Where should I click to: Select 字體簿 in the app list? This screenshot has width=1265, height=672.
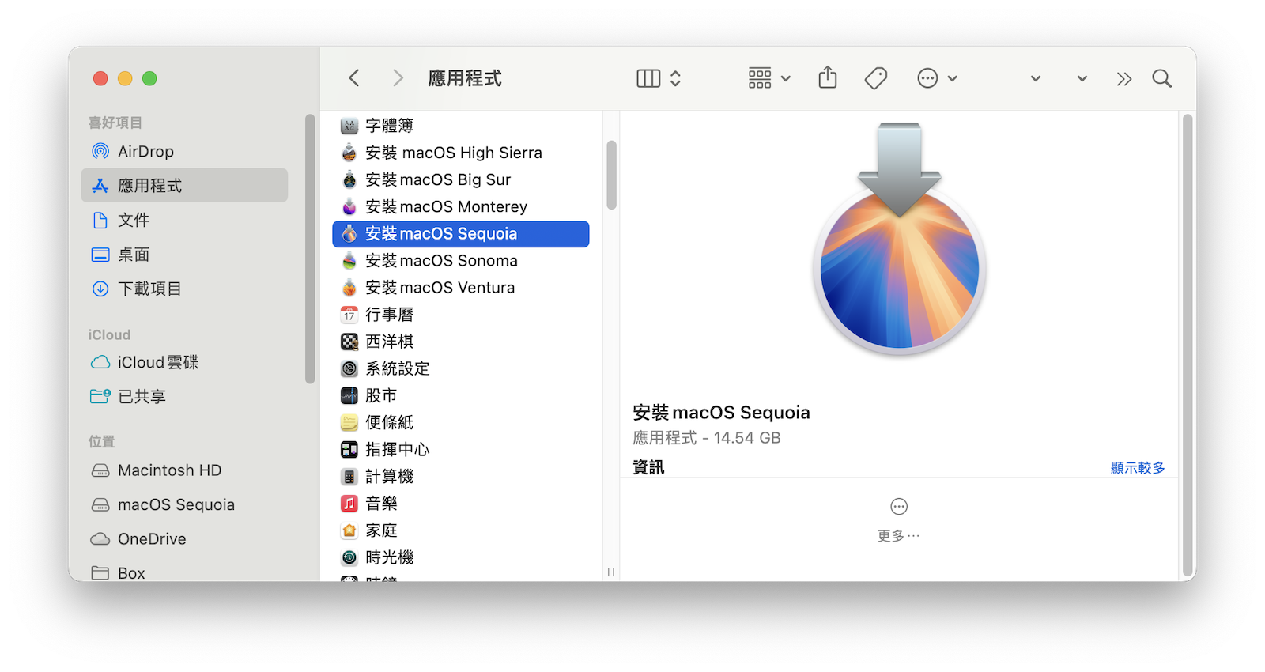[x=461, y=126]
